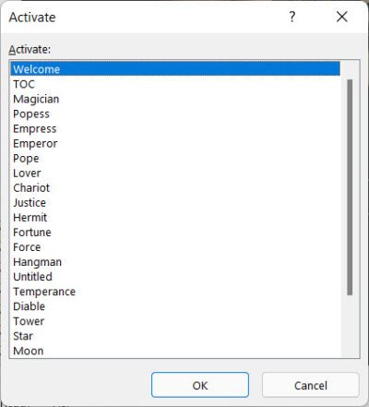Viewport: 369px width, 407px height.
Task: Select the TOC sheet entry
Action: pyautogui.click(x=175, y=84)
